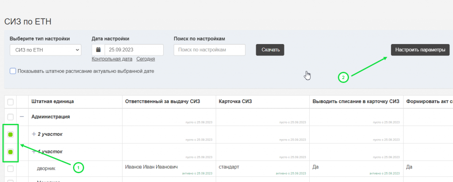Click the 2 участок row label
453x182 pixels.
pyautogui.click(x=50, y=134)
